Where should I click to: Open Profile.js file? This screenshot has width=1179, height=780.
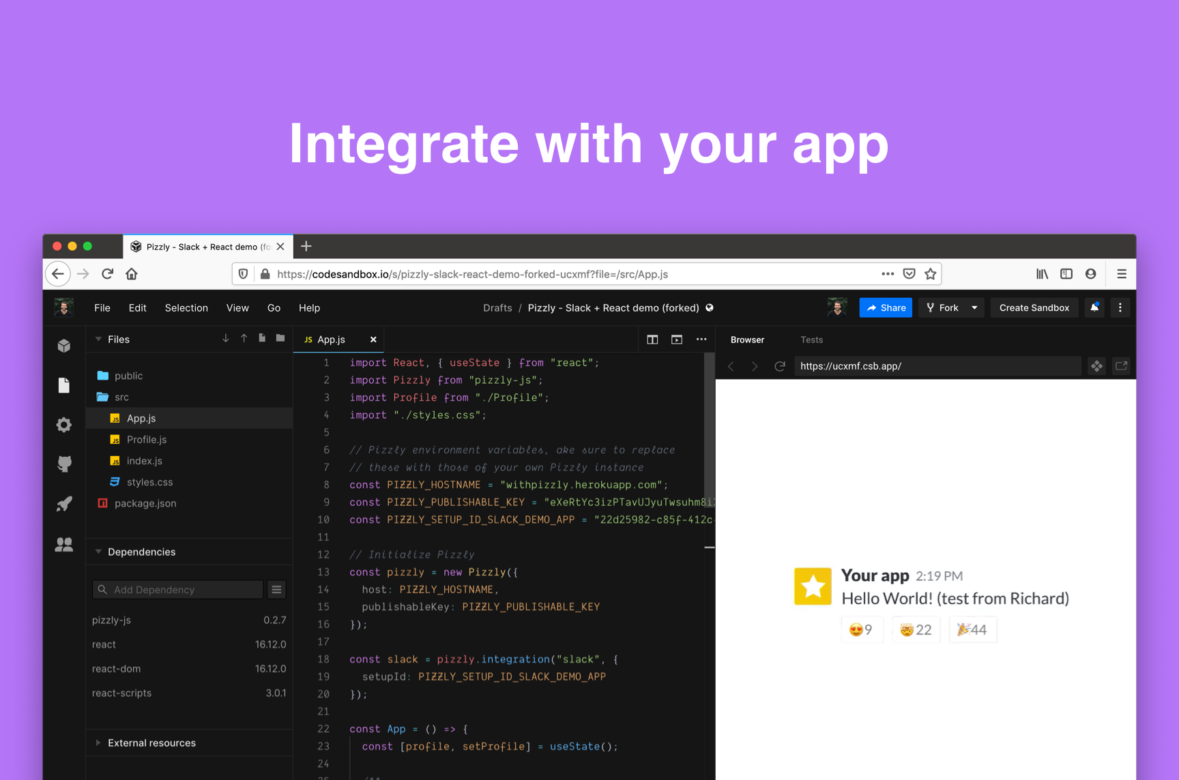[190, 440]
